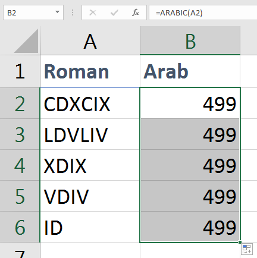Open the Auto Fill Options icon
257x258 pixels.
pyautogui.click(x=247, y=249)
